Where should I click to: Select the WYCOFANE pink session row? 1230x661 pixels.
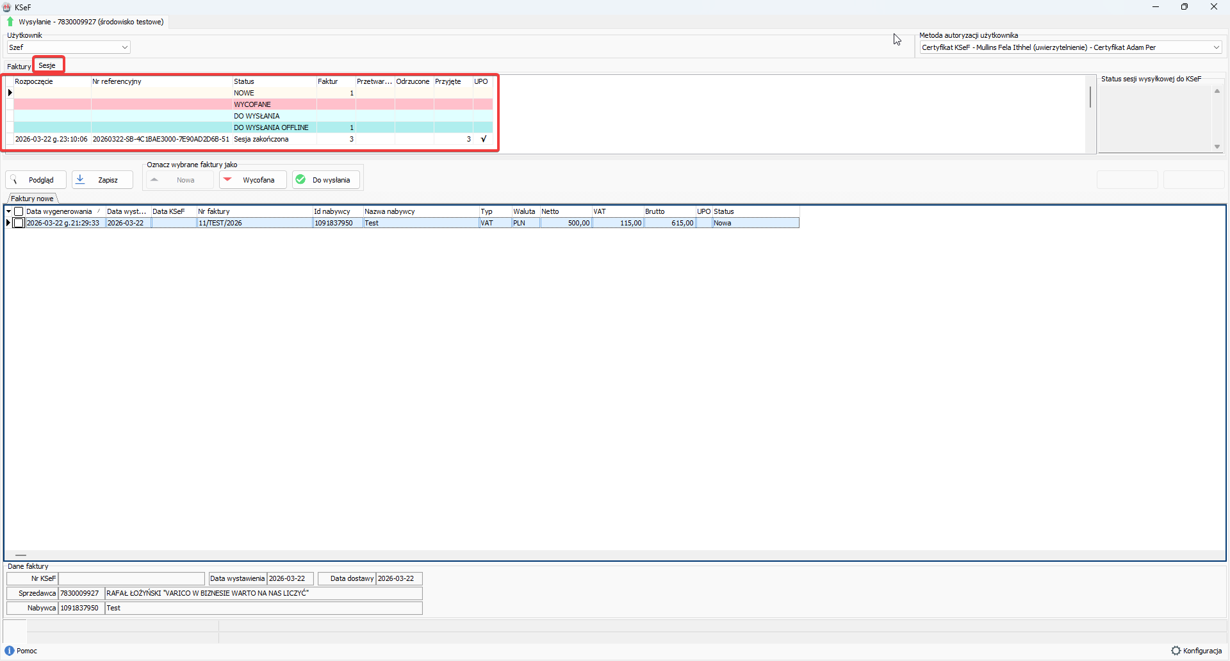(x=252, y=104)
